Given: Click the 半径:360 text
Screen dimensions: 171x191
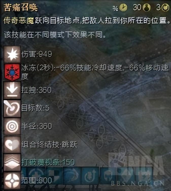Looking at the screenshot, I should [37, 126].
